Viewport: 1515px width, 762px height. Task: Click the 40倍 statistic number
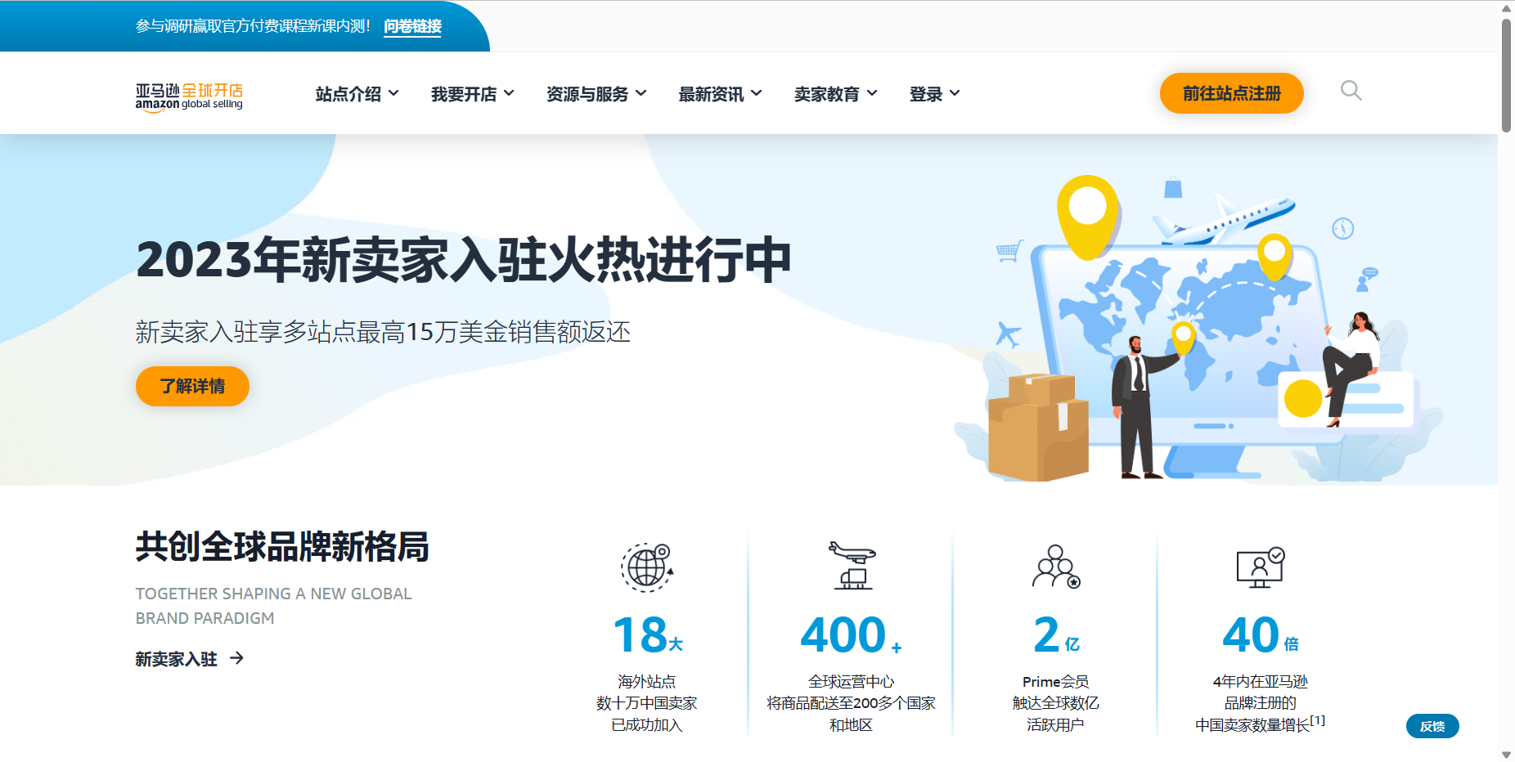tap(1261, 635)
